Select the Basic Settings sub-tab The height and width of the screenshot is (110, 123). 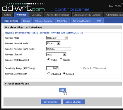tap(11, 21)
